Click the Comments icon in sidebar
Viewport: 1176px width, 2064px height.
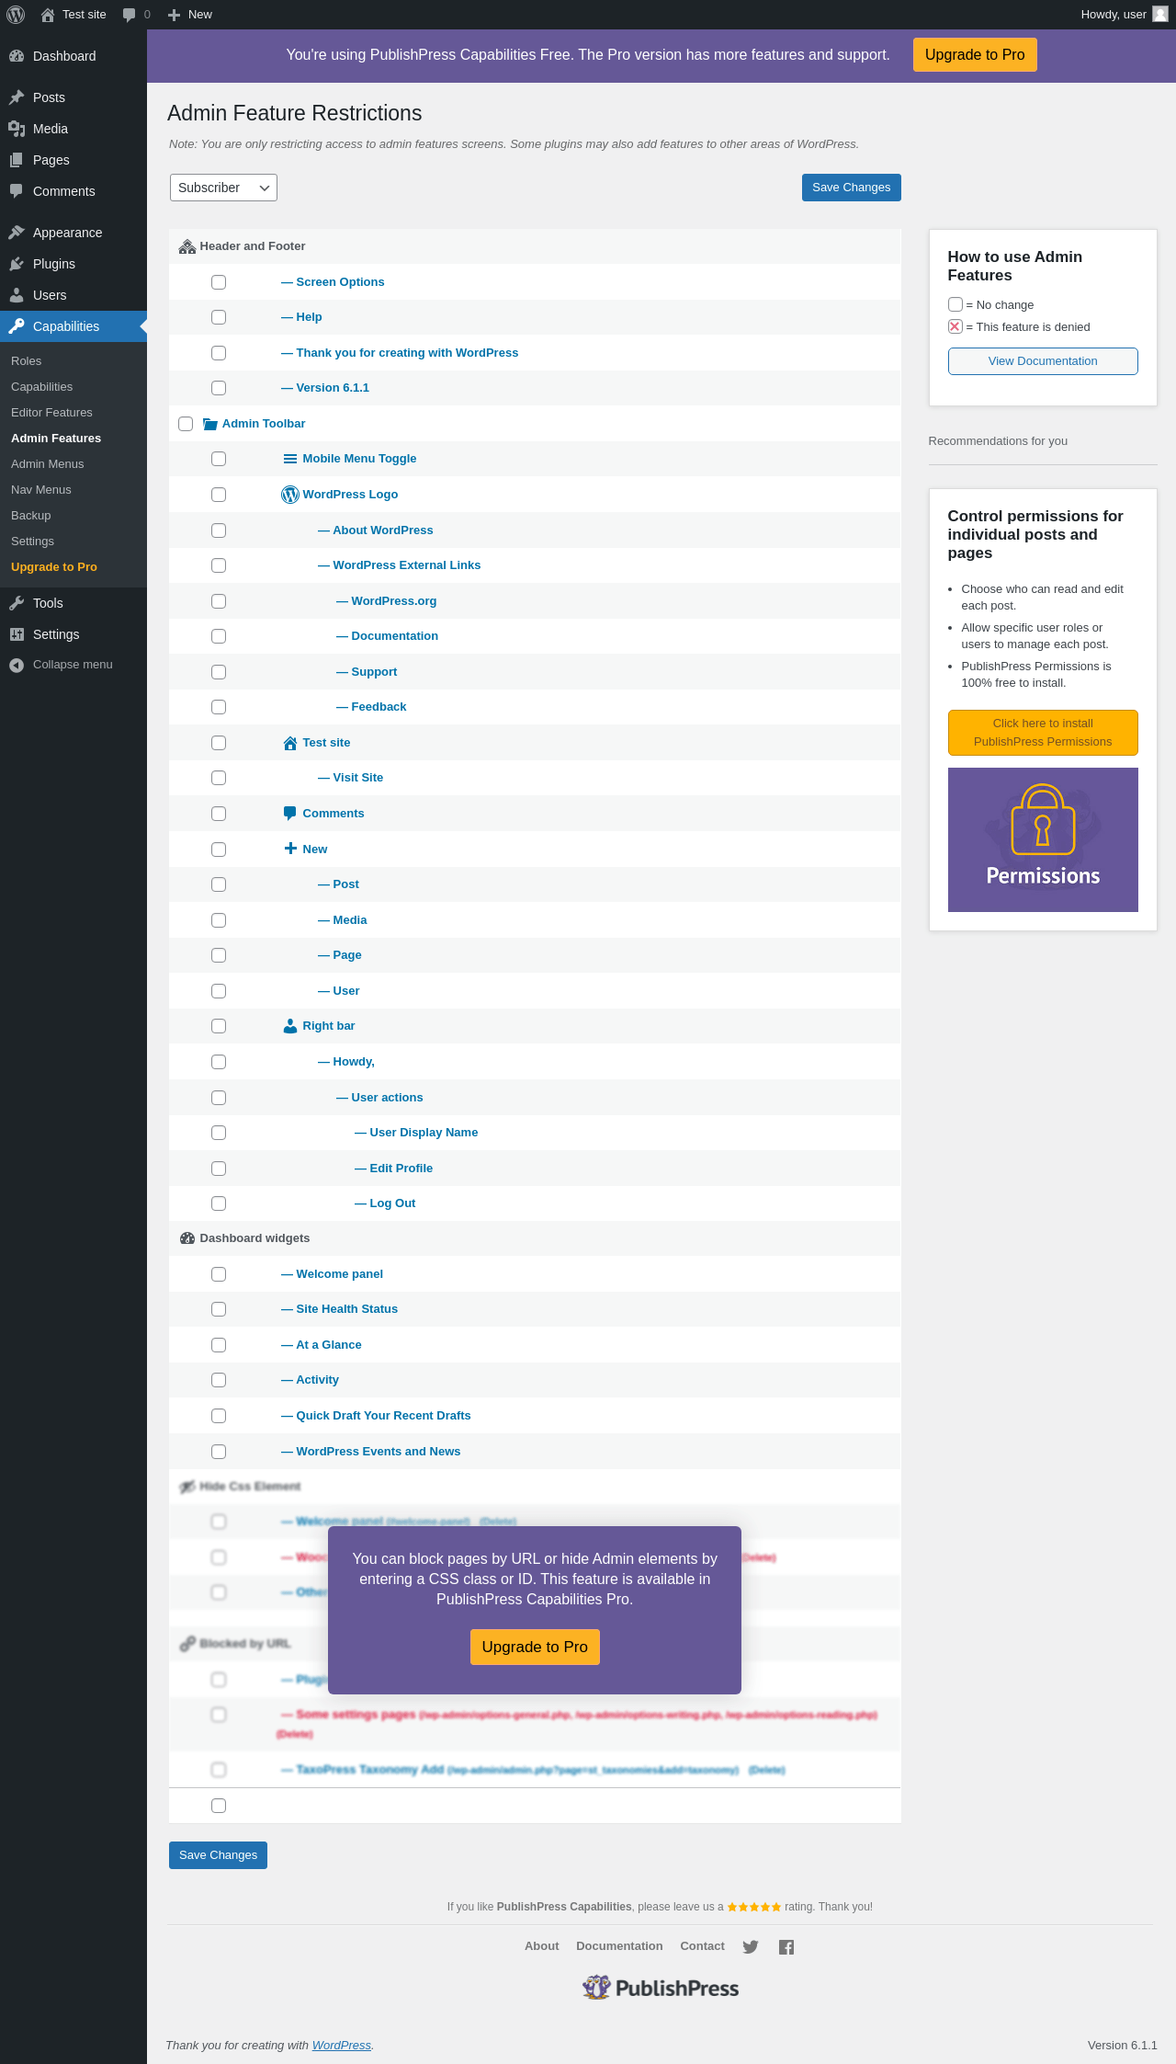pyautogui.click(x=17, y=191)
